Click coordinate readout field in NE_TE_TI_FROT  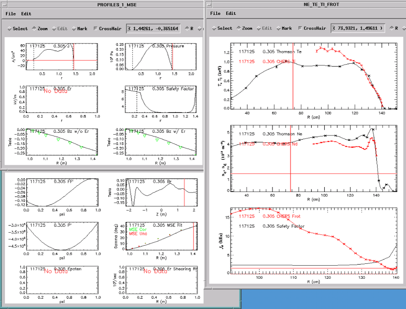click(358, 28)
